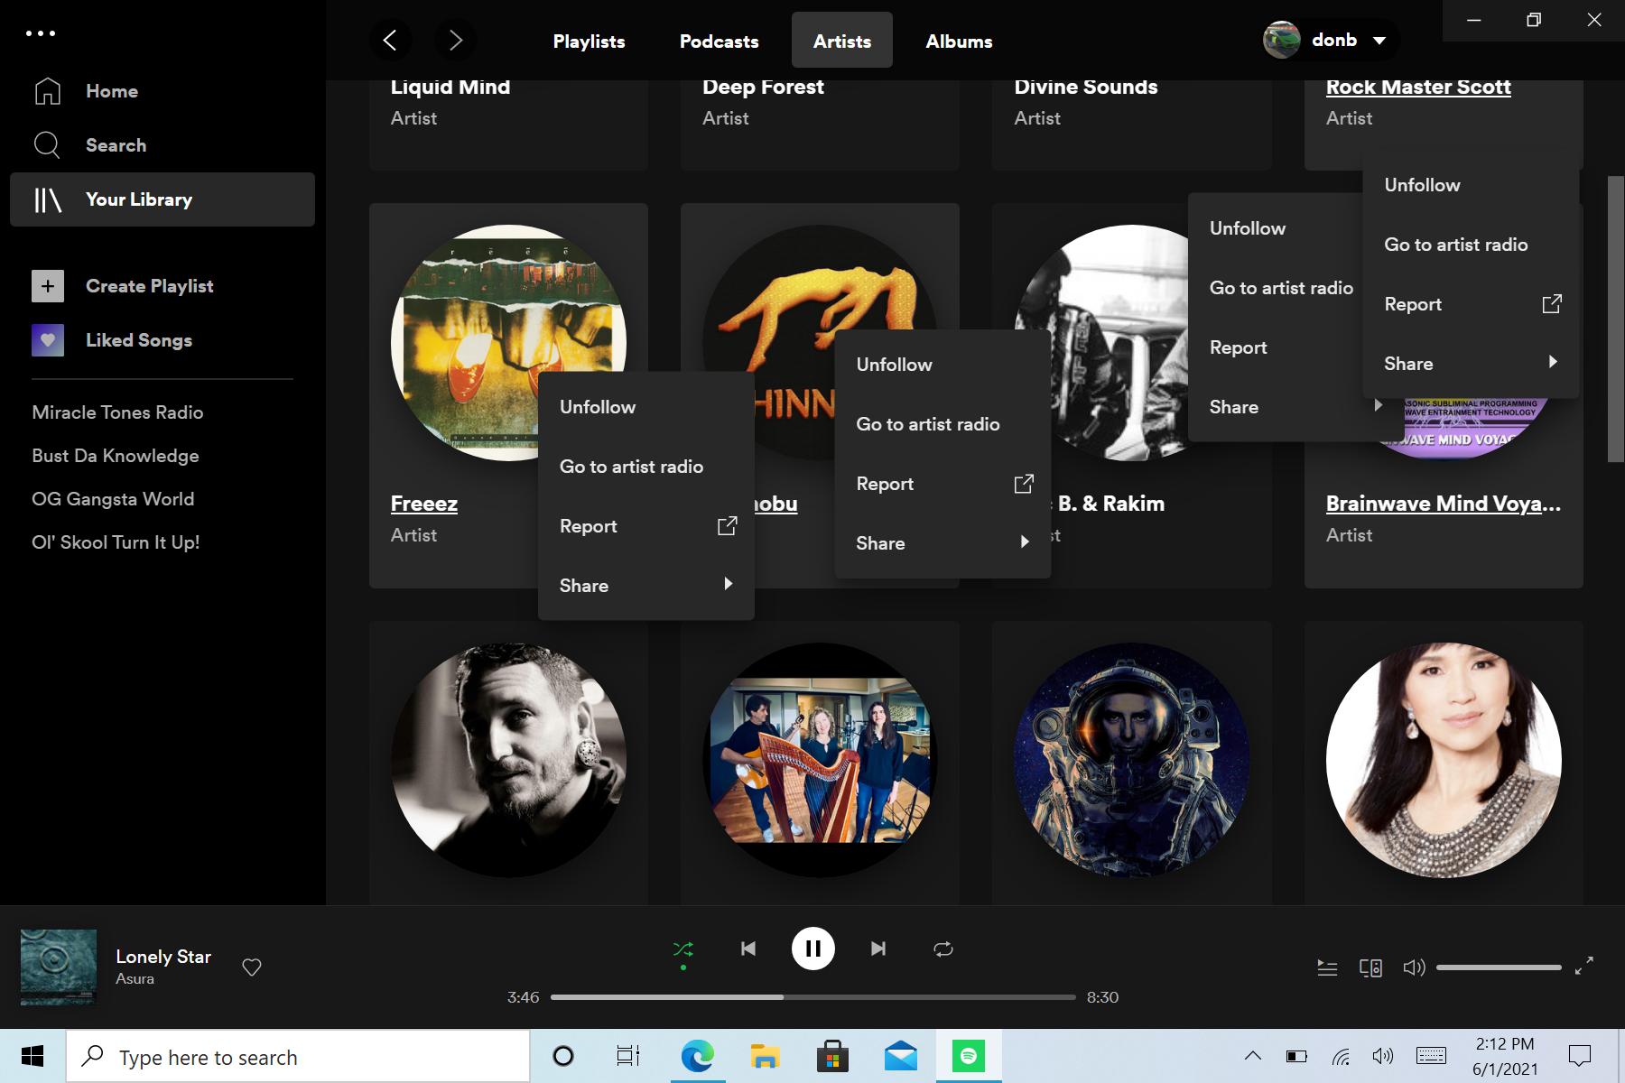Open Brainwave Mind Voyages artist link

(1443, 504)
